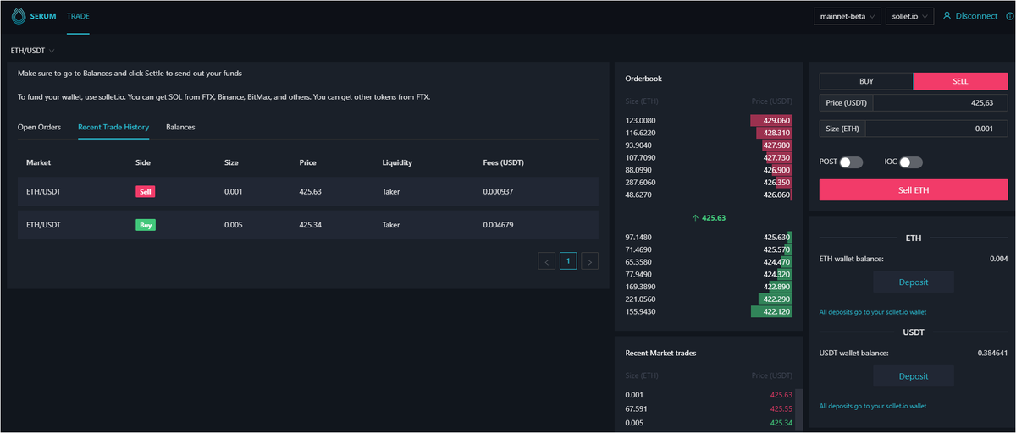
Task: Open the TRADE navigation tab
Action: [78, 16]
